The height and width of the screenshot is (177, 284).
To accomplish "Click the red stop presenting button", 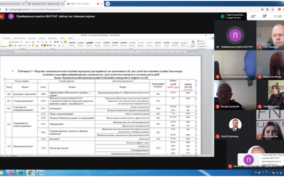I will (x=2, y=16).
